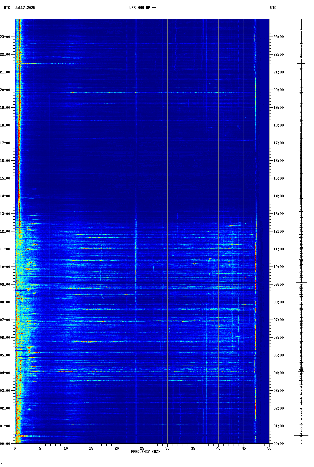The height and width of the screenshot is (467, 314).
Task: Click the 5 Hz tick label on the frequency axis
Action: click(x=40, y=448)
